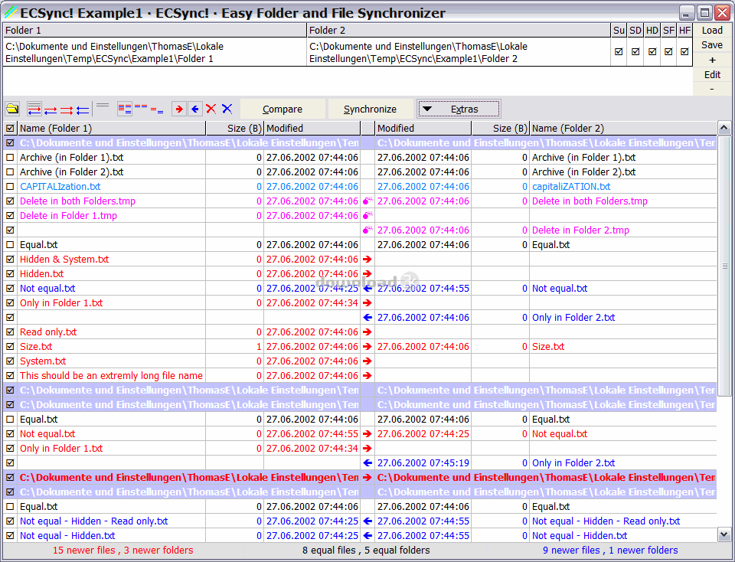Click the red arrow on the long file name row
The width and height of the screenshot is (735, 562).
click(367, 375)
